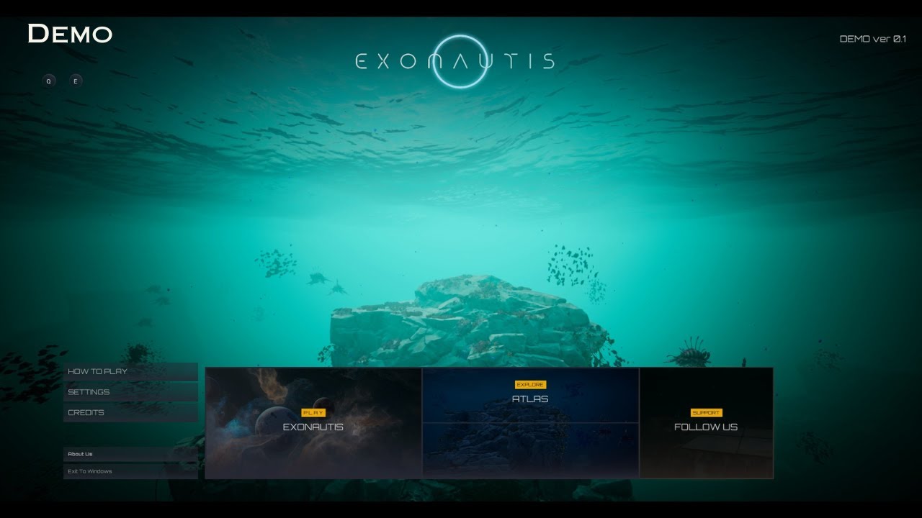This screenshot has width=922, height=518.
Task: Open the Credits menu entry
Action: point(130,412)
